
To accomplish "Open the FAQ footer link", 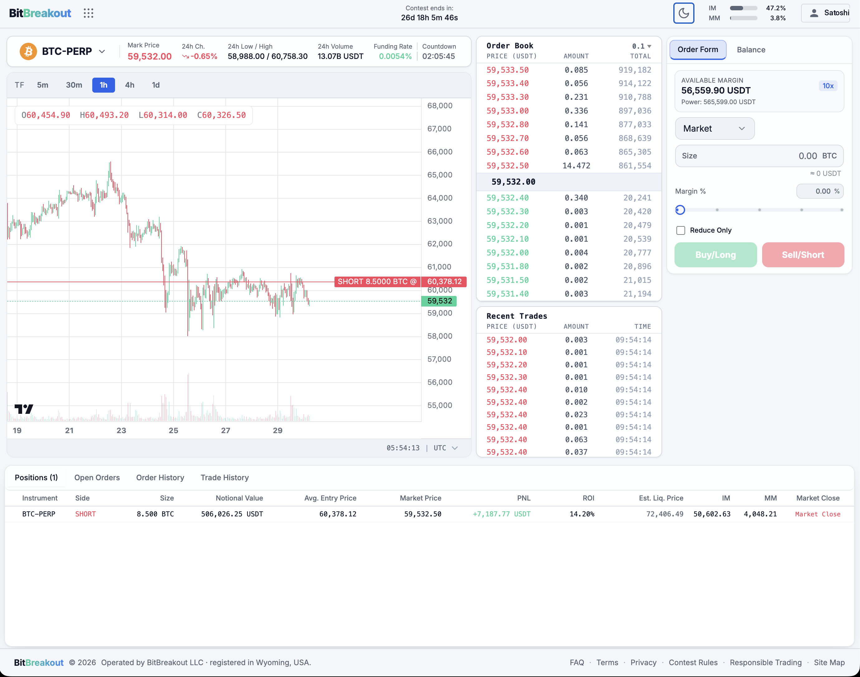I will (577, 662).
